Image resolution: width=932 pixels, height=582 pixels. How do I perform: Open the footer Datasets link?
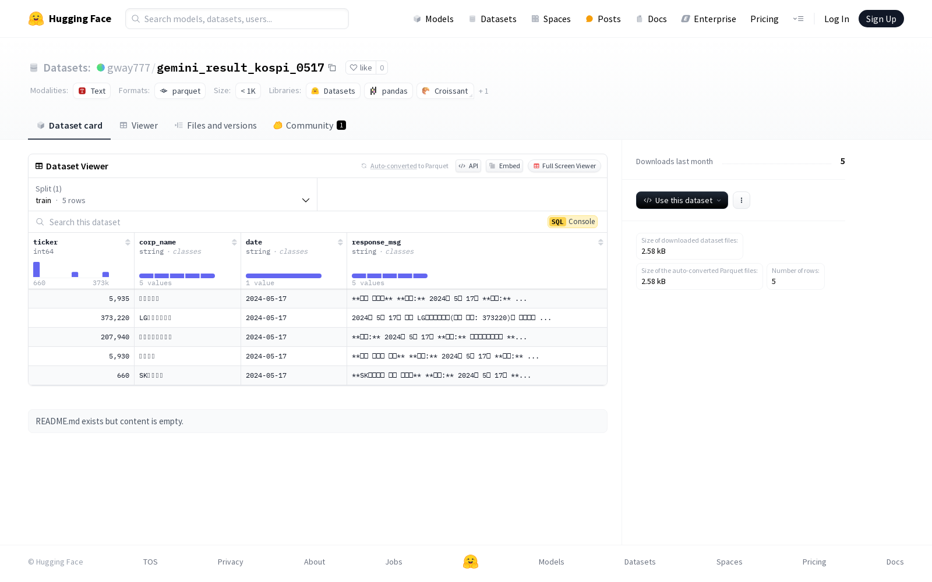(640, 562)
